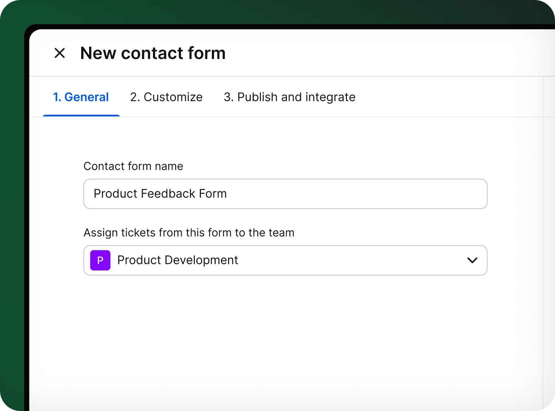
Task: Choose the Product Development team option
Action: [x=177, y=260]
